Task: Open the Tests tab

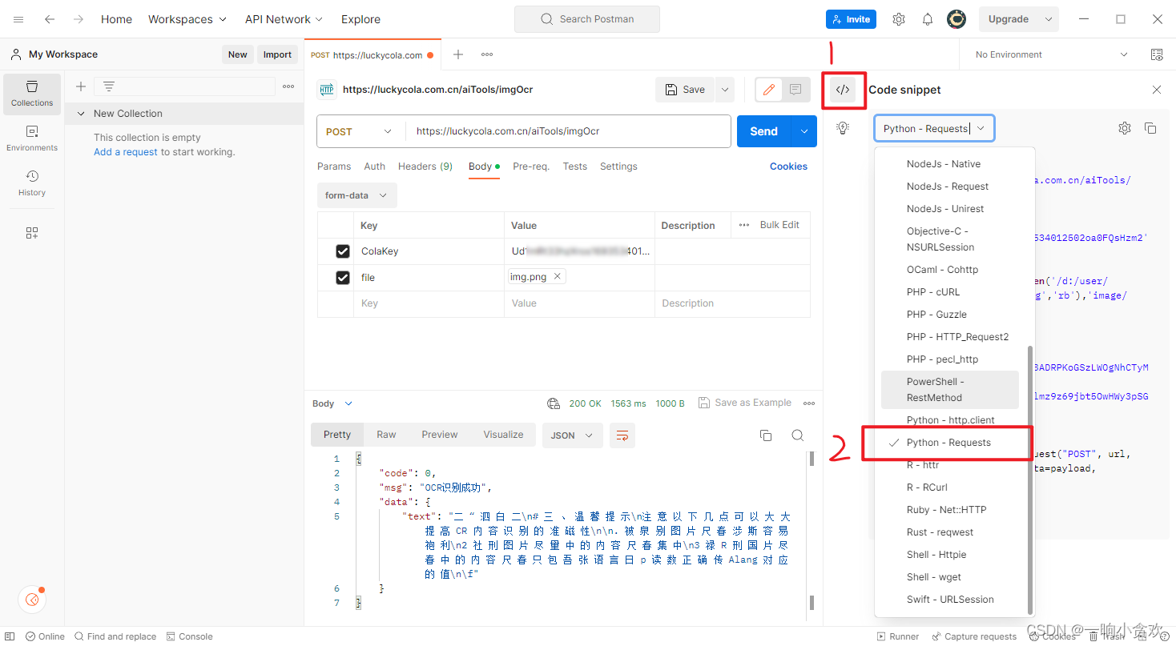Action: 574,167
